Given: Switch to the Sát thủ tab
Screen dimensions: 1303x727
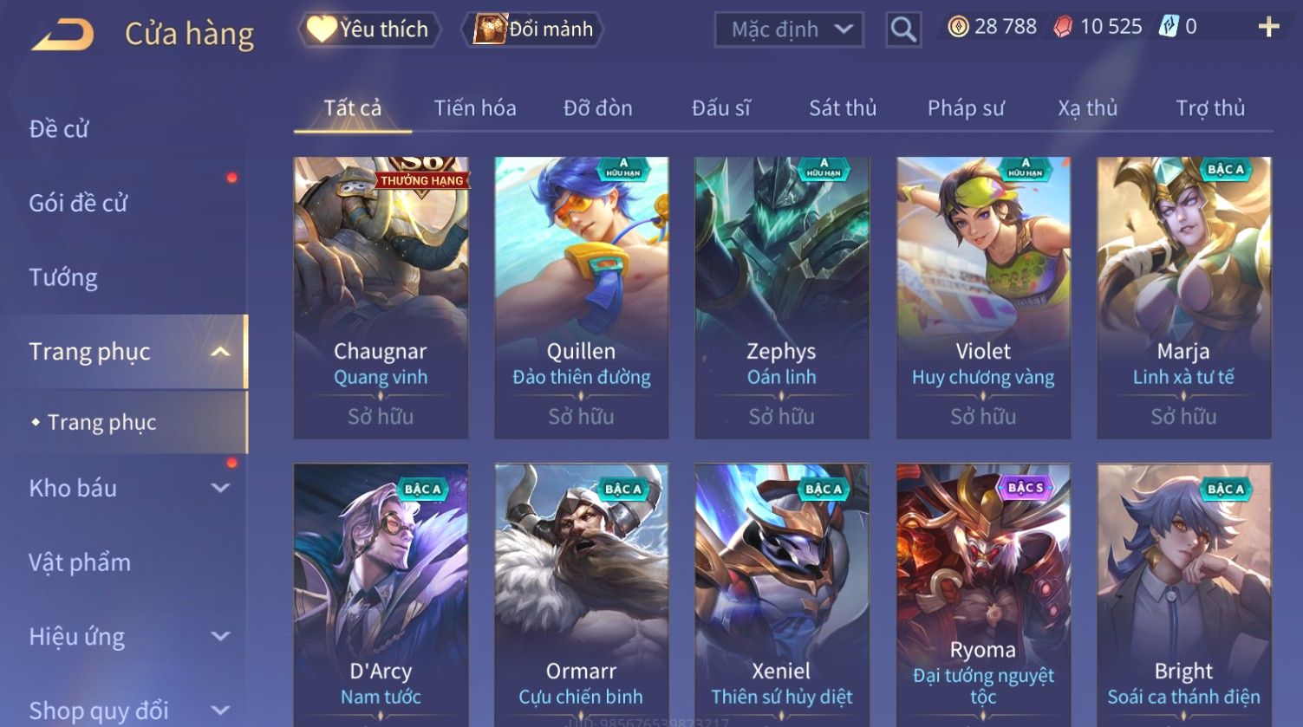Looking at the screenshot, I should [843, 108].
